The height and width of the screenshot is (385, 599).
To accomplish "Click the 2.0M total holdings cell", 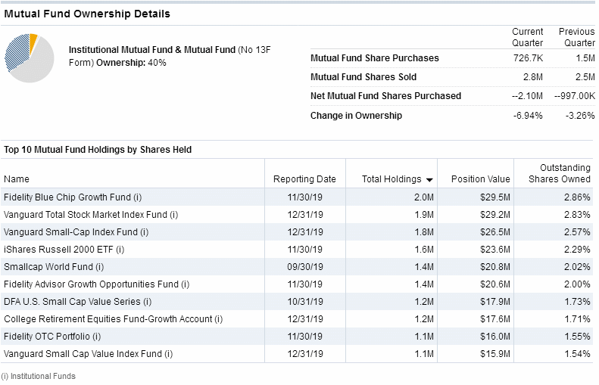I will pyautogui.click(x=424, y=197).
